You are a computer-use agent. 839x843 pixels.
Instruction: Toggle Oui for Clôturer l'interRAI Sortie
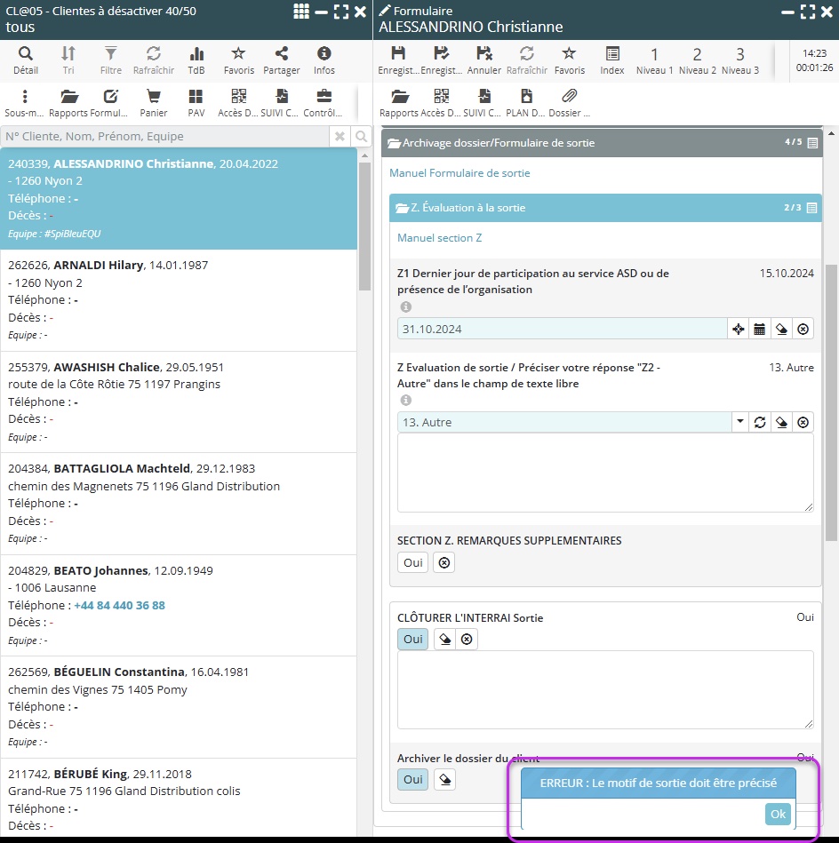(x=412, y=640)
